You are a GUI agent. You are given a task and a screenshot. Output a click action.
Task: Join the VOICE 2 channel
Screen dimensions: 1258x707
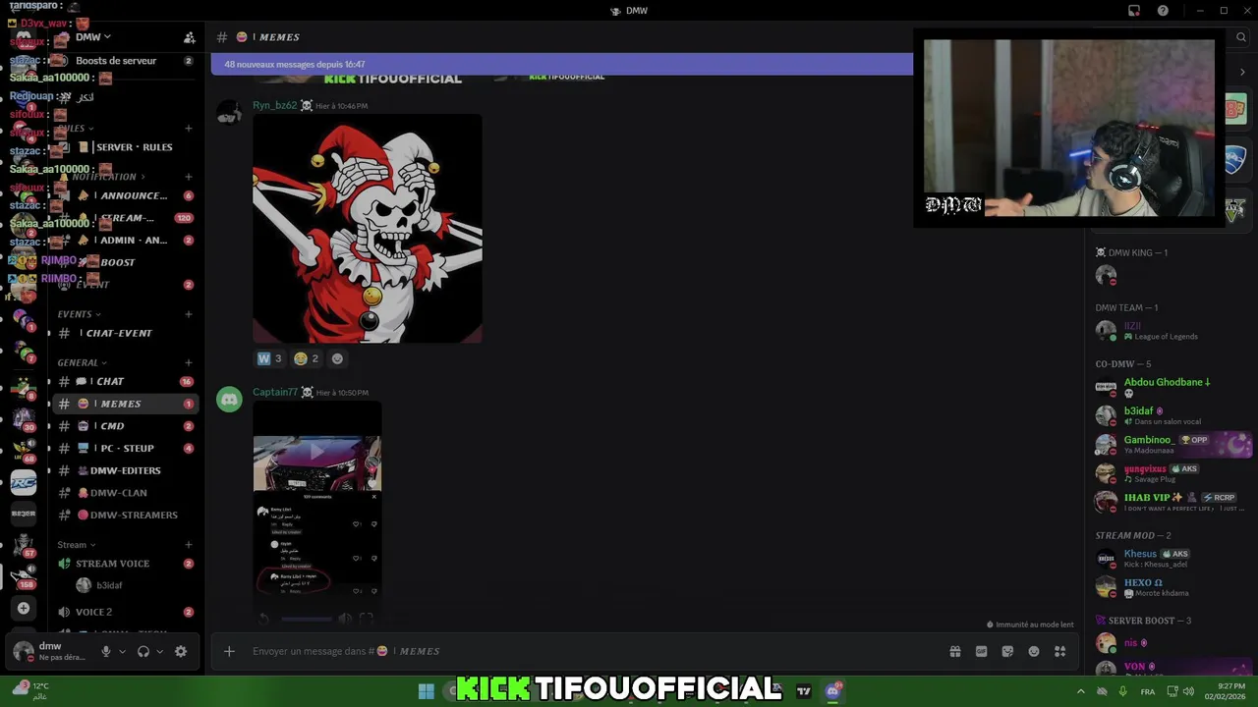(125, 612)
